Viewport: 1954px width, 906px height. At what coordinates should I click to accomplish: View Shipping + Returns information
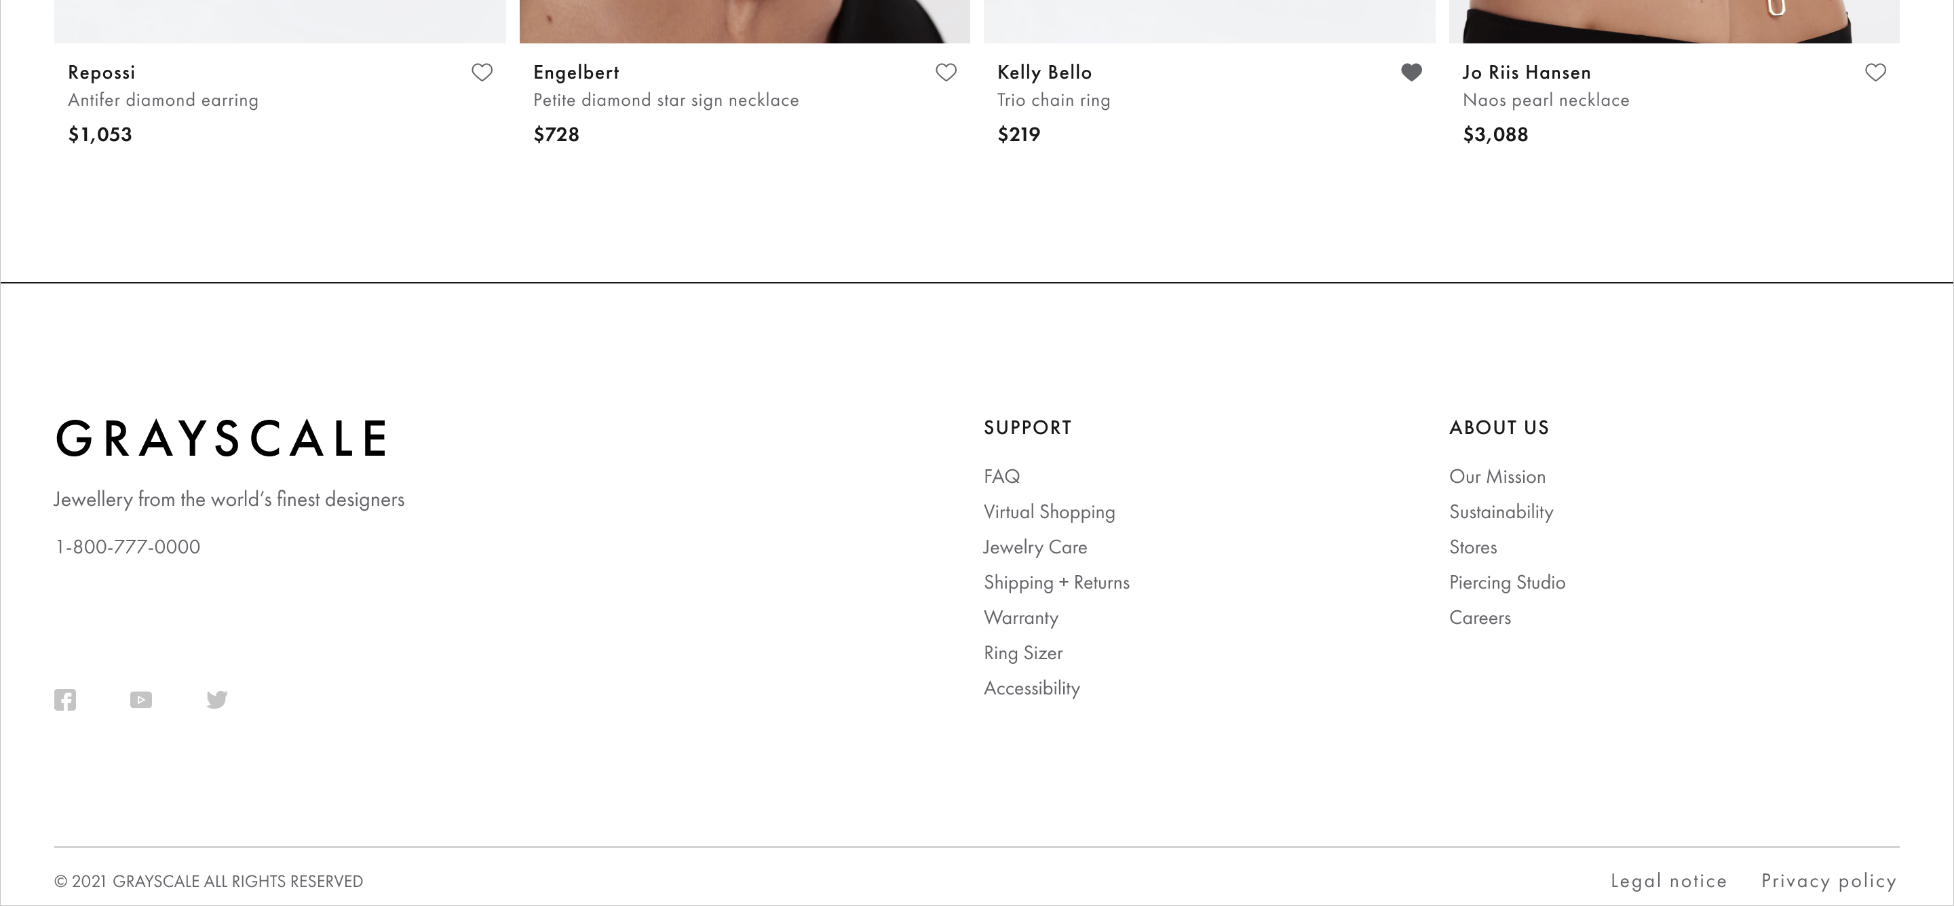[x=1056, y=583]
